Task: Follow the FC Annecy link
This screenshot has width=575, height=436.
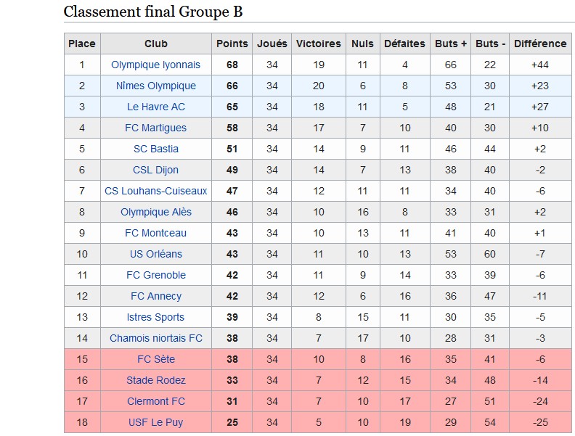Action: click(x=155, y=296)
